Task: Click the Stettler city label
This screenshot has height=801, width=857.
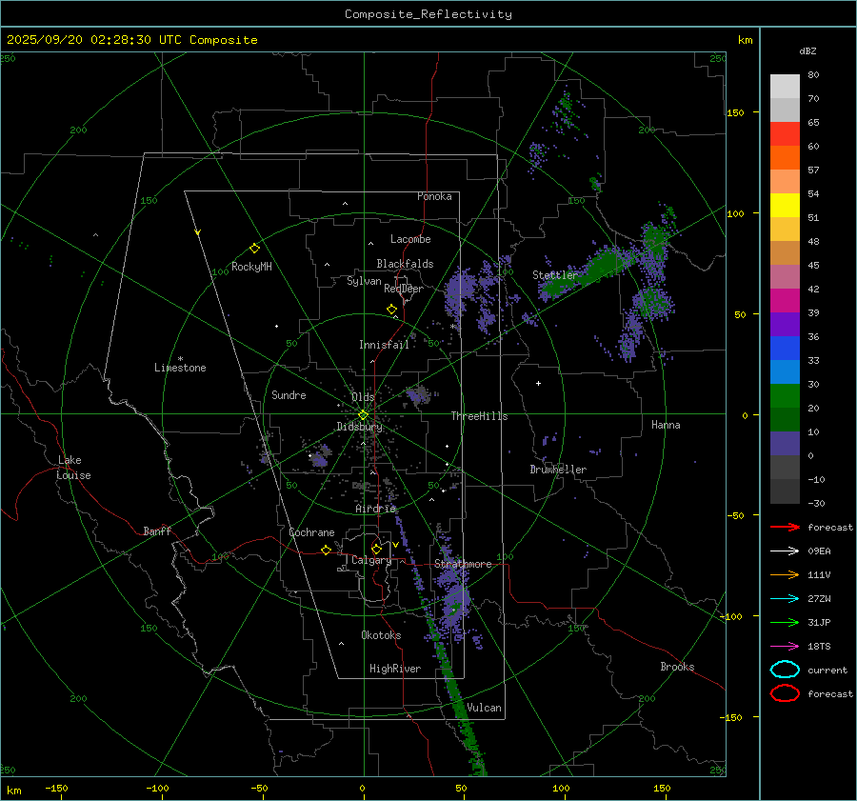Action: coord(554,275)
